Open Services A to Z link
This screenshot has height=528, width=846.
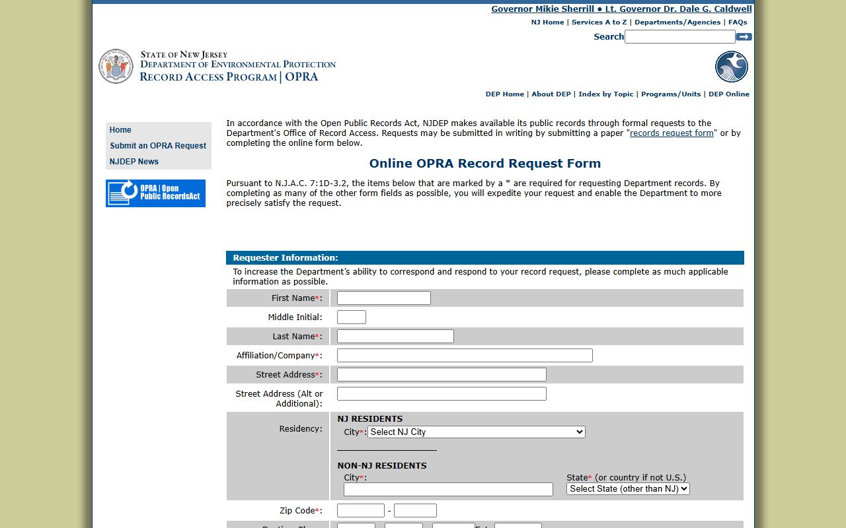(x=599, y=22)
